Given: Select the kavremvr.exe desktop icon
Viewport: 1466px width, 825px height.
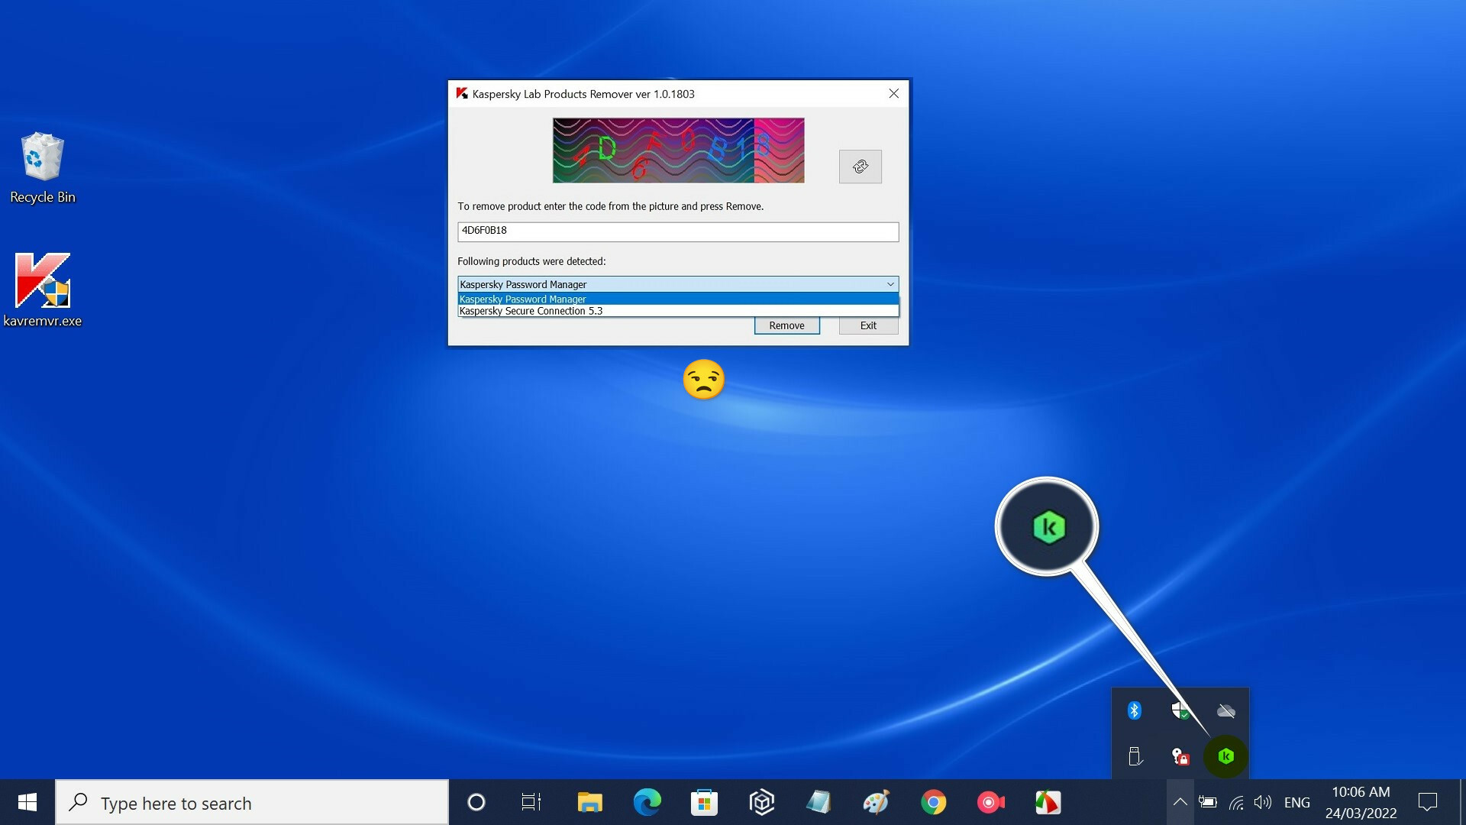Looking at the screenshot, I should pos(43,290).
